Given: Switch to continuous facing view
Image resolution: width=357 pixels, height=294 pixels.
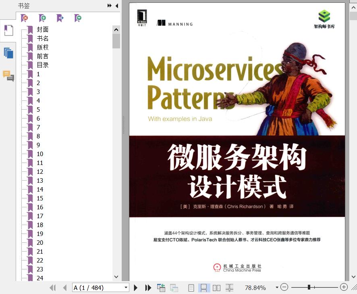Looking at the screenshot, I should point(230,288).
